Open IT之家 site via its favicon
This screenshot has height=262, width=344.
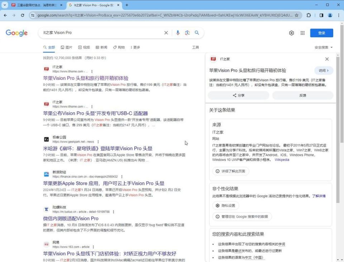pos(46,69)
